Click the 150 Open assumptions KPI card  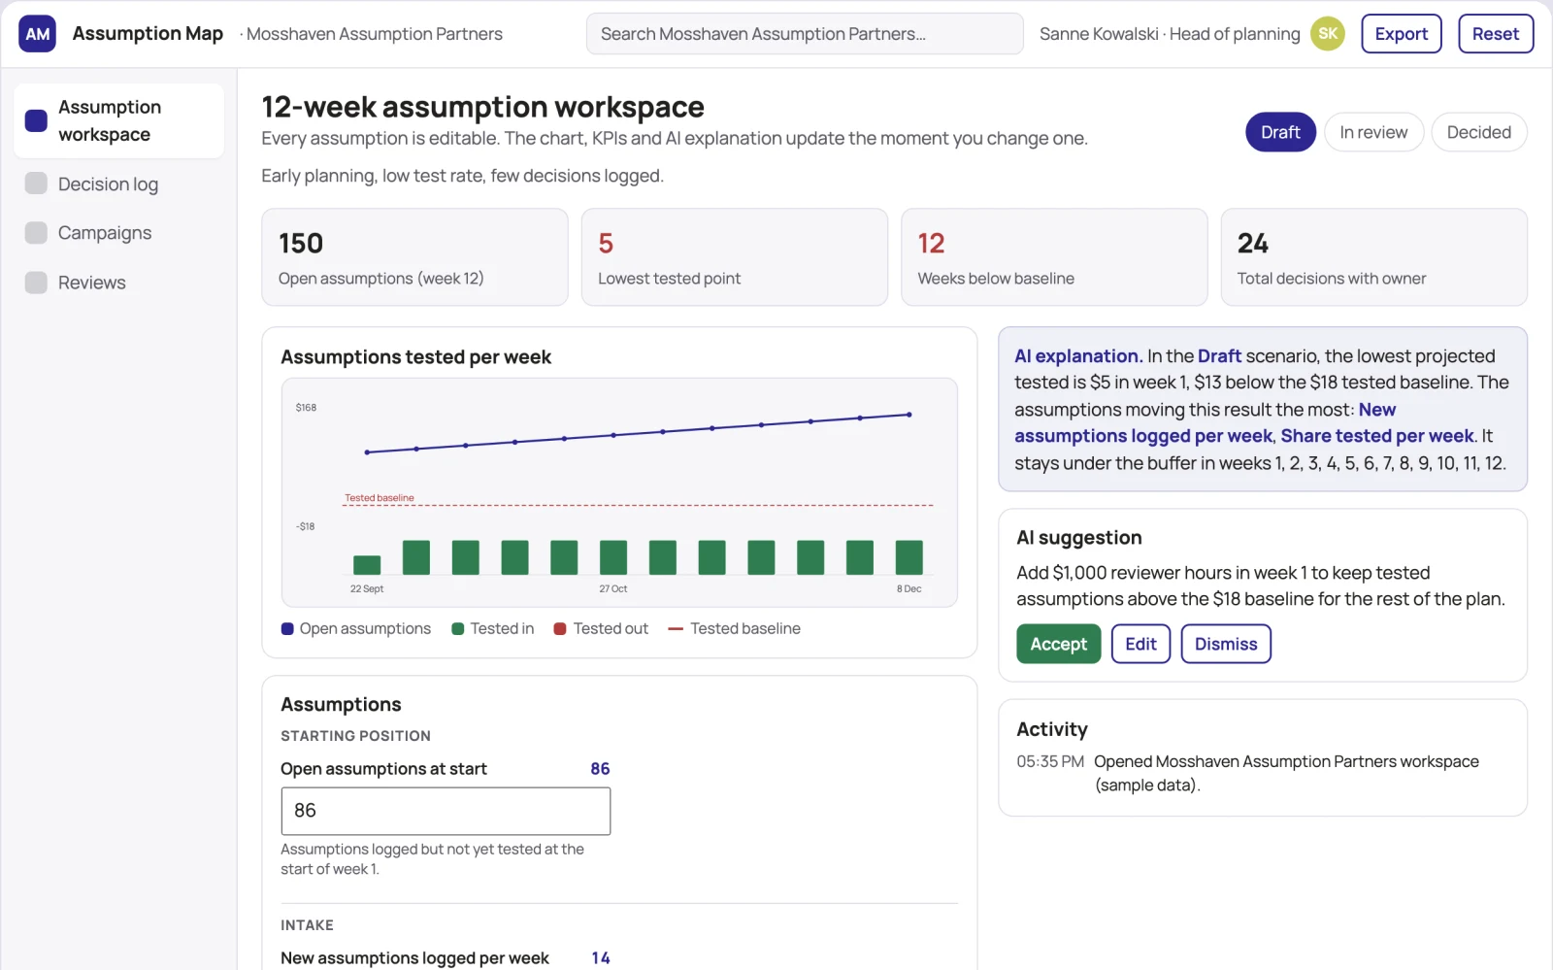coord(414,257)
